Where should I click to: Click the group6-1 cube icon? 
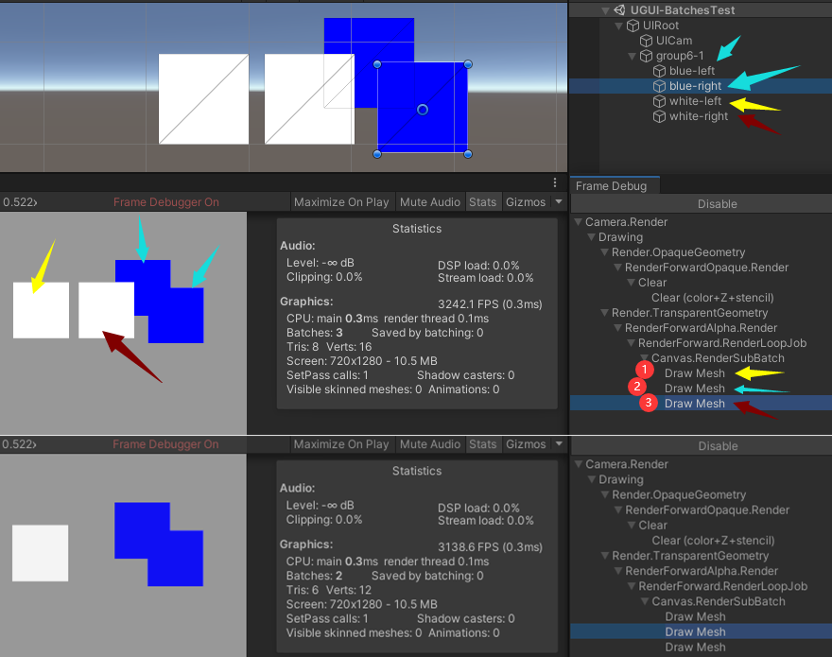pos(647,56)
